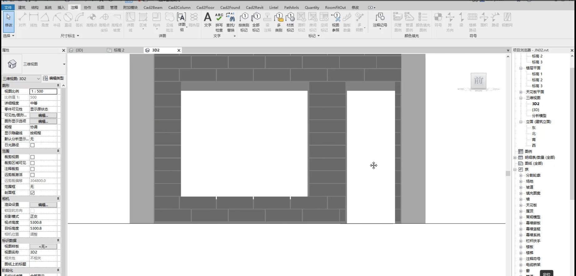Viewport: 576px width, 276px height.
Task: Select the 按类别标记 tag by category tool
Action: coord(244,22)
